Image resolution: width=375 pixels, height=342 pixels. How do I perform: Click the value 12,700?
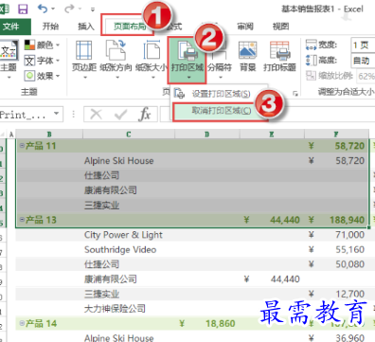pyautogui.click(x=350, y=294)
